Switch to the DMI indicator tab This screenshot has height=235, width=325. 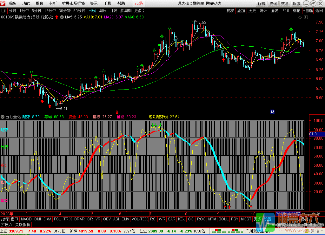pos(37,219)
